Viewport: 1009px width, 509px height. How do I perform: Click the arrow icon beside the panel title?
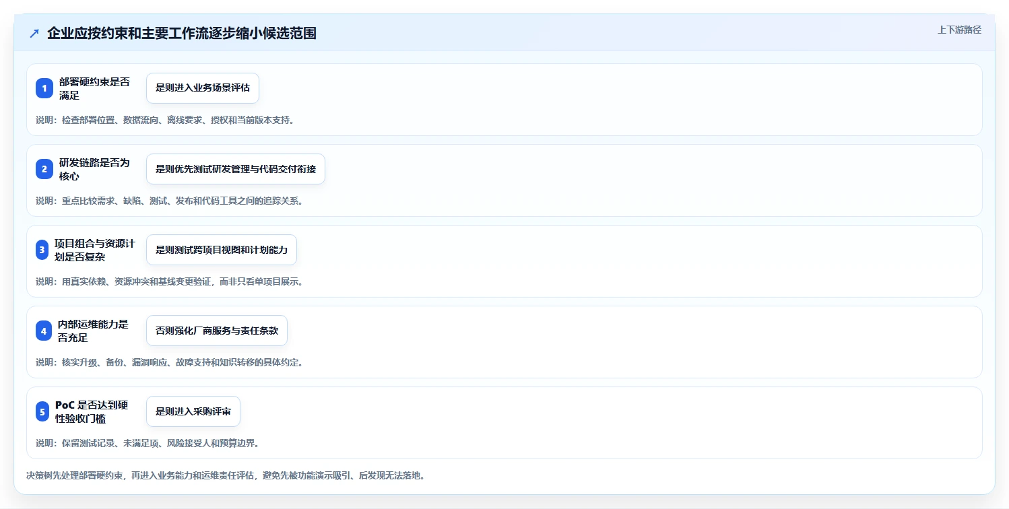coord(34,34)
